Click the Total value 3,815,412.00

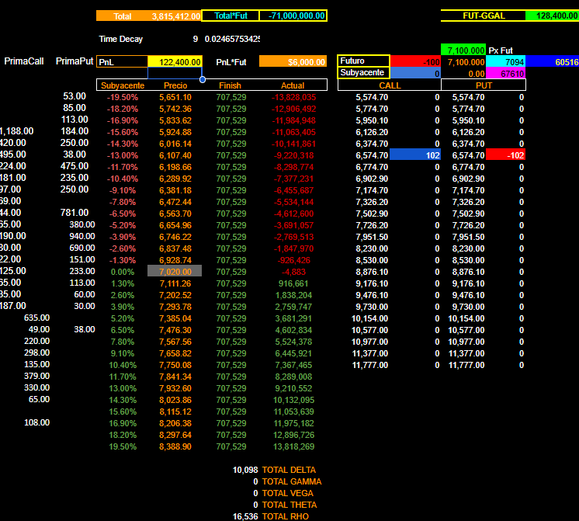click(x=175, y=16)
